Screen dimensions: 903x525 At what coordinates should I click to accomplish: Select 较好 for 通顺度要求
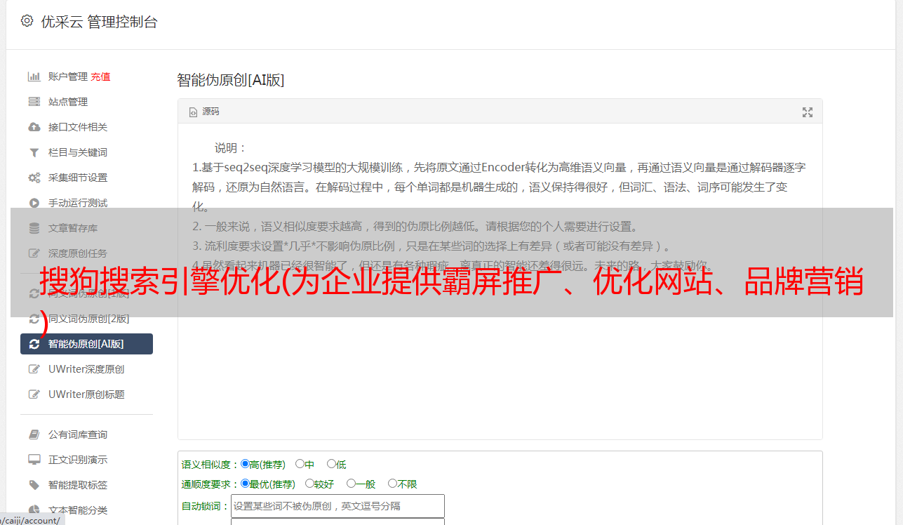[309, 484]
